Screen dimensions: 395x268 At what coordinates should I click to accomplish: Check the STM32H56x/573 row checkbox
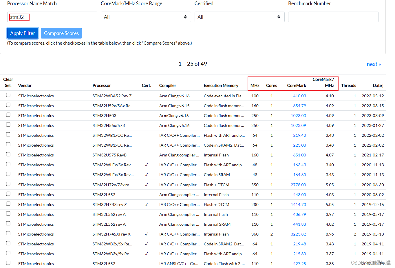point(8,125)
